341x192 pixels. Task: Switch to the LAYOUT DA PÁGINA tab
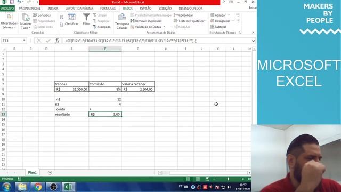79,9
